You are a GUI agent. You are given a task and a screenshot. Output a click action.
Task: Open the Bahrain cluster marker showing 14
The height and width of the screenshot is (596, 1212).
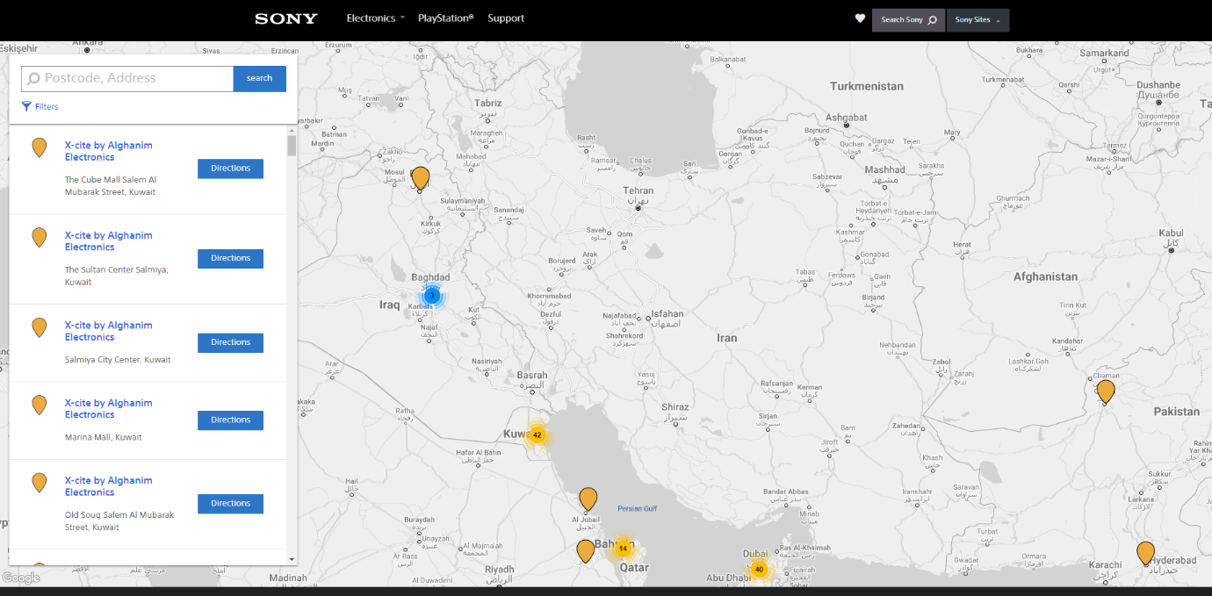[623, 549]
